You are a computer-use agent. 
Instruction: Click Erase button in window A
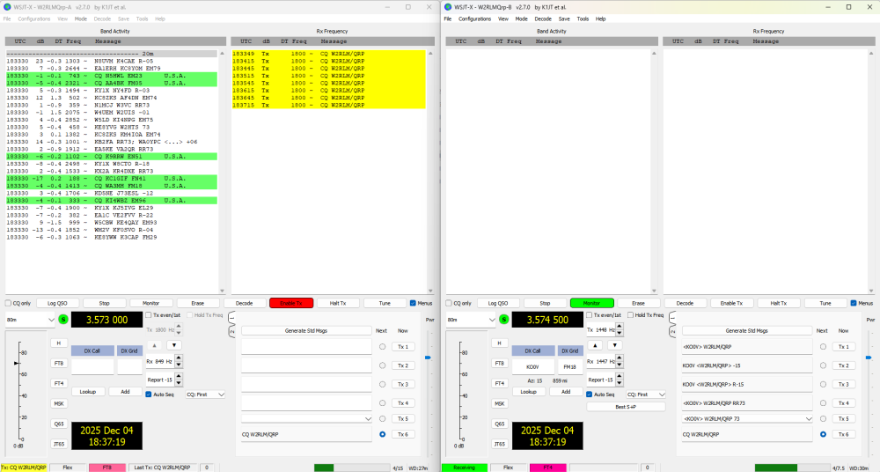[197, 304]
